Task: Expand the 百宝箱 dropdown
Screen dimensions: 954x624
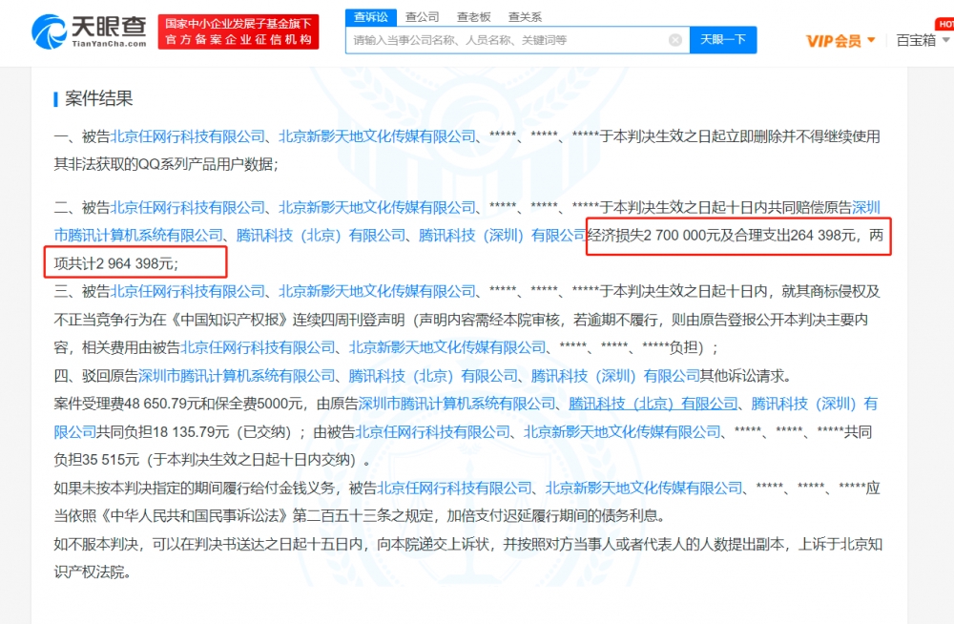Action: pos(923,41)
